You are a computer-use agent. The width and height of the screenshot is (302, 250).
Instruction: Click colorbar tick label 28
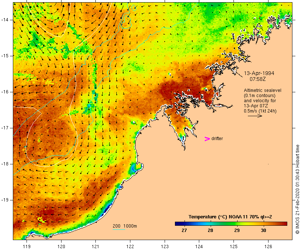pyautogui.click(x=210, y=231)
